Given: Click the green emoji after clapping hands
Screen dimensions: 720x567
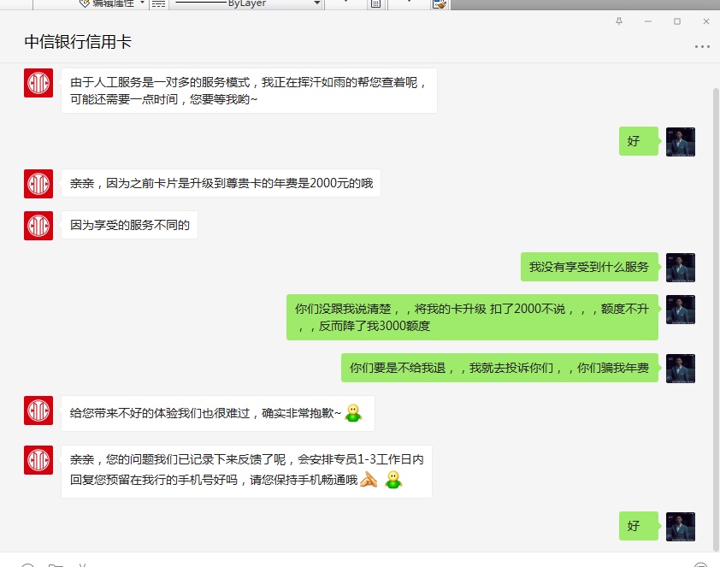Looking at the screenshot, I should point(393,480).
